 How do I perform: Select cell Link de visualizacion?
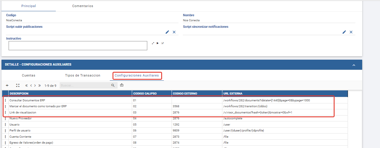pos(70,113)
